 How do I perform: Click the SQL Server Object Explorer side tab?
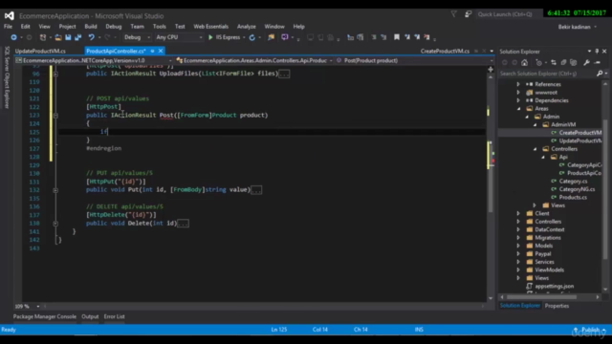pos(7,77)
